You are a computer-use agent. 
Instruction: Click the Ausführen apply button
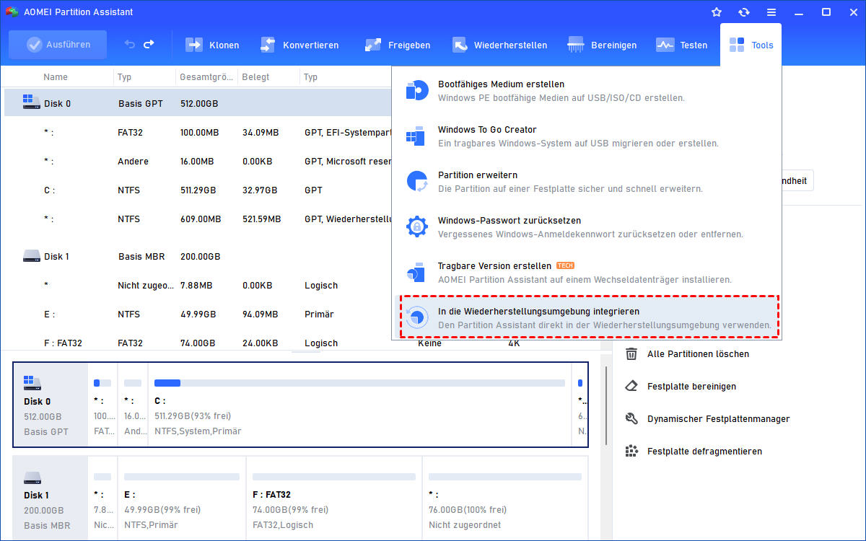(x=58, y=45)
